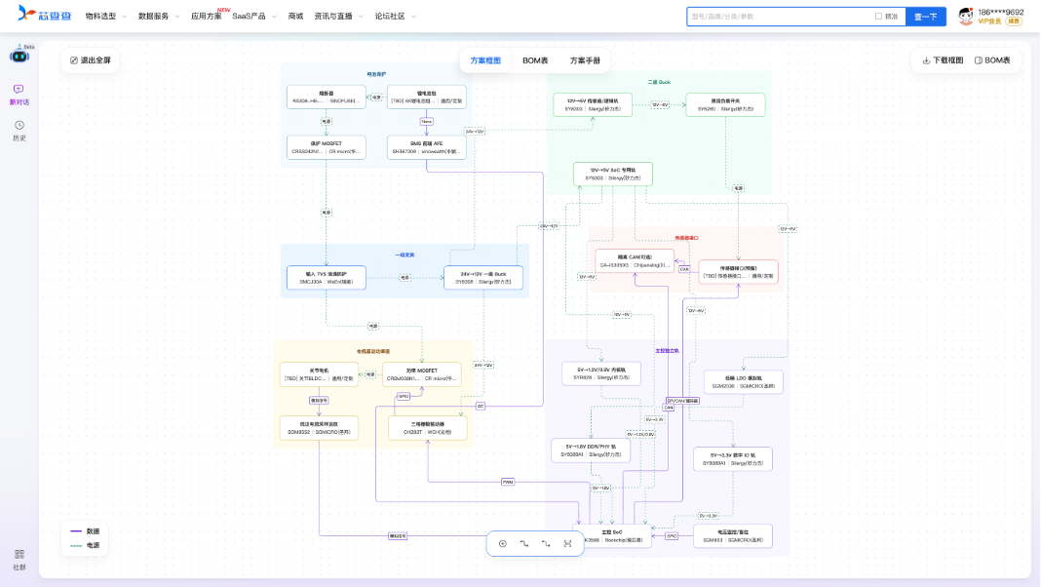1041x587 pixels.
Task: Select the 保护 MOSFET block
Action: coord(326,147)
